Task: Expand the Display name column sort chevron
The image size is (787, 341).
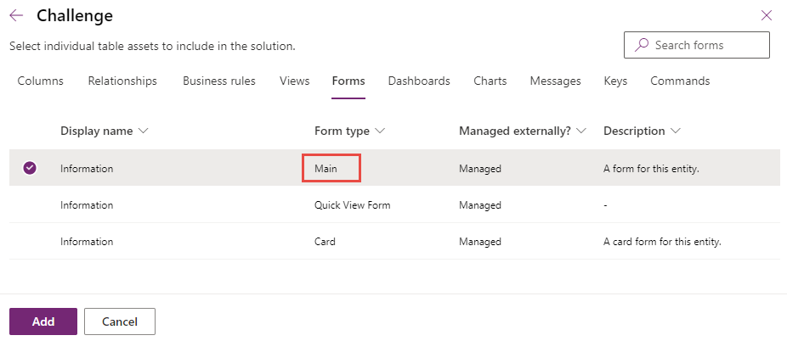Action: point(143,131)
